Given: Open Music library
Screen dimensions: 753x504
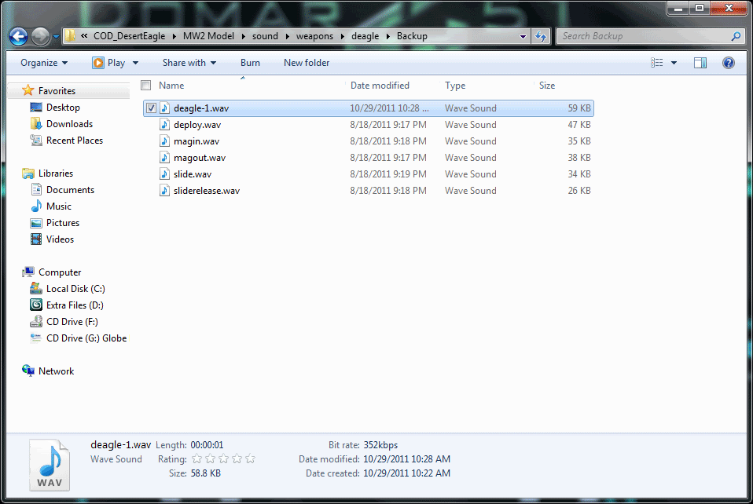Looking at the screenshot, I should pyautogui.click(x=59, y=206).
